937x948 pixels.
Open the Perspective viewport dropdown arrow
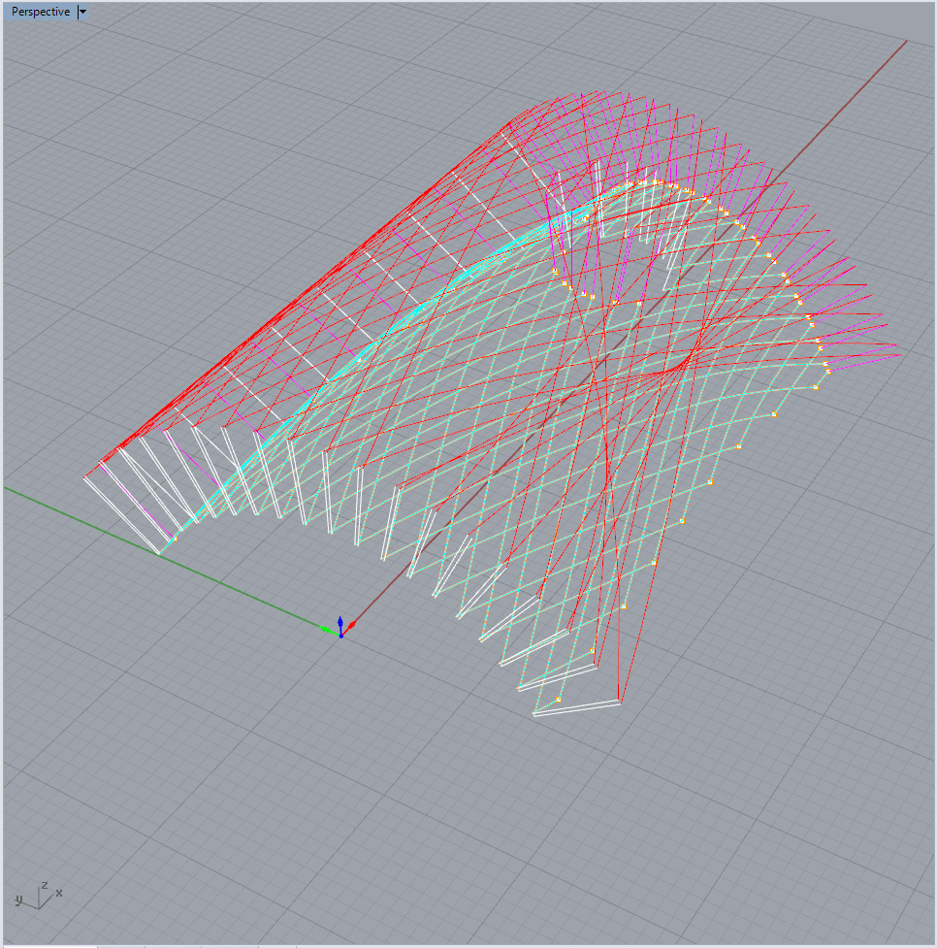pyautogui.click(x=83, y=12)
